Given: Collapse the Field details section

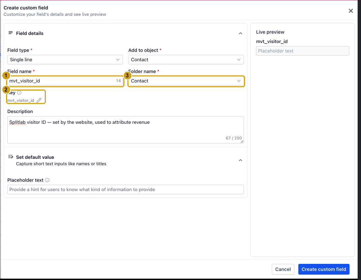Looking at the screenshot, I should point(240,33).
